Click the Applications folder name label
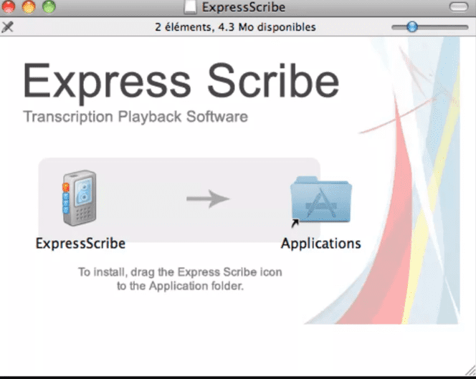476x379 pixels. tap(321, 244)
